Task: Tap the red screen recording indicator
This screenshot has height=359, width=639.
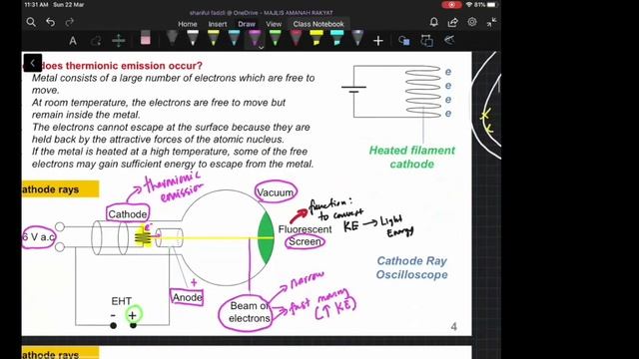Action: coord(452,5)
